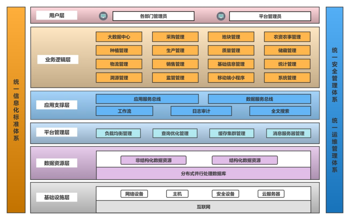This screenshot has height=220, width=350.
Task: Click the 农资农事管理 box
Action: click(x=287, y=37)
